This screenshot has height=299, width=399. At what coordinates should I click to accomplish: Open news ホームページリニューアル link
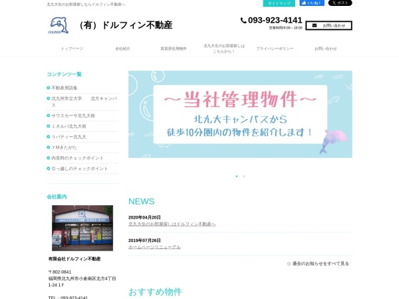click(154, 247)
